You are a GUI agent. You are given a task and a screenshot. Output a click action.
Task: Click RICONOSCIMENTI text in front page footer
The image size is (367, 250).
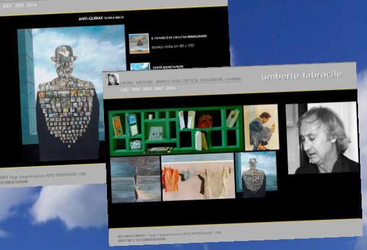(x=132, y=236)
